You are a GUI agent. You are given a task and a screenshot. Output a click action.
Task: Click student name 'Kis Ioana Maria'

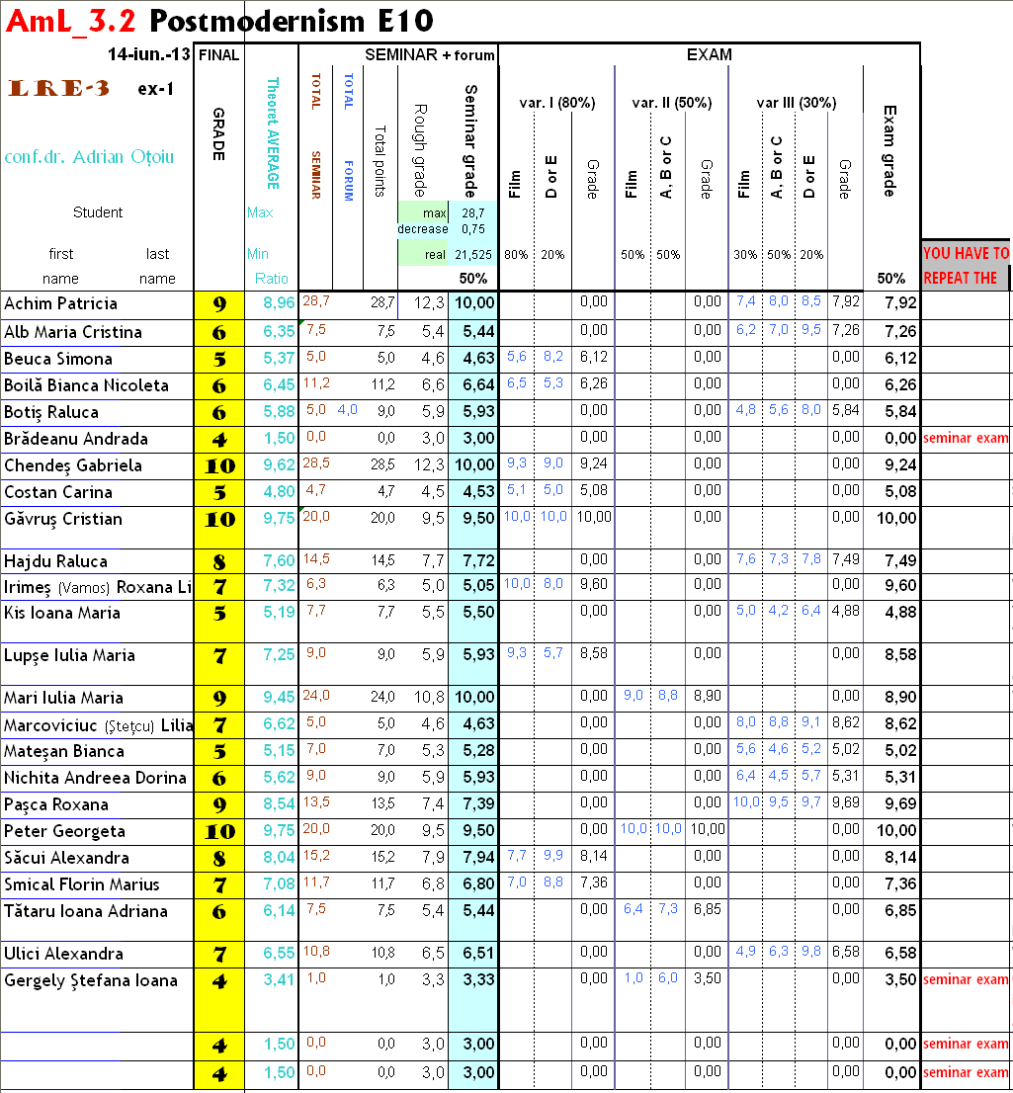click(x=61, y=614)
